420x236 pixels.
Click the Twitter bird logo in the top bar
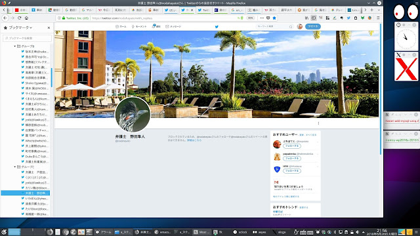pyautogui.click(x=217, y=26)
